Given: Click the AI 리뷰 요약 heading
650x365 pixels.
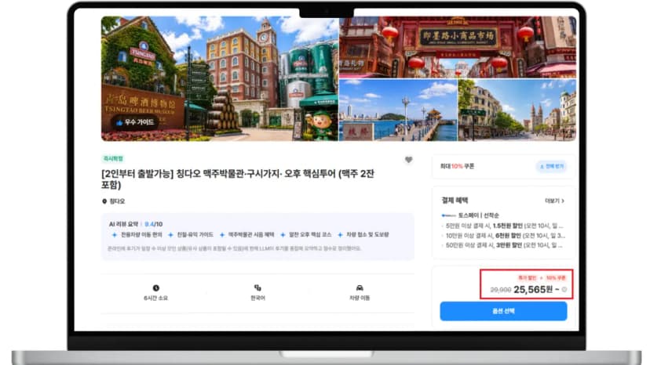Looking at the screenshot, I should (x=123, y=224).
